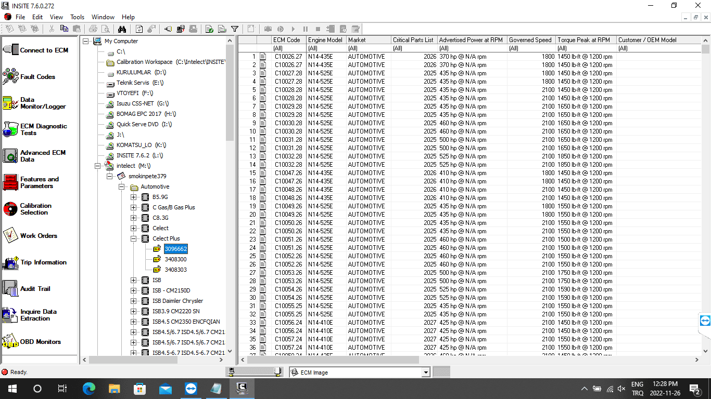Open the ECM Image dropdown list
The image size is (711, 399).
426,373
